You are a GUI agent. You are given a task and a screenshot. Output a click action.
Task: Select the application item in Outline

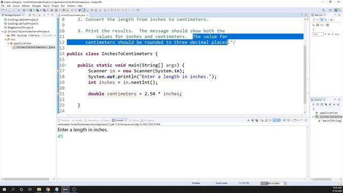pyautogui.click(x=329, y=113)
